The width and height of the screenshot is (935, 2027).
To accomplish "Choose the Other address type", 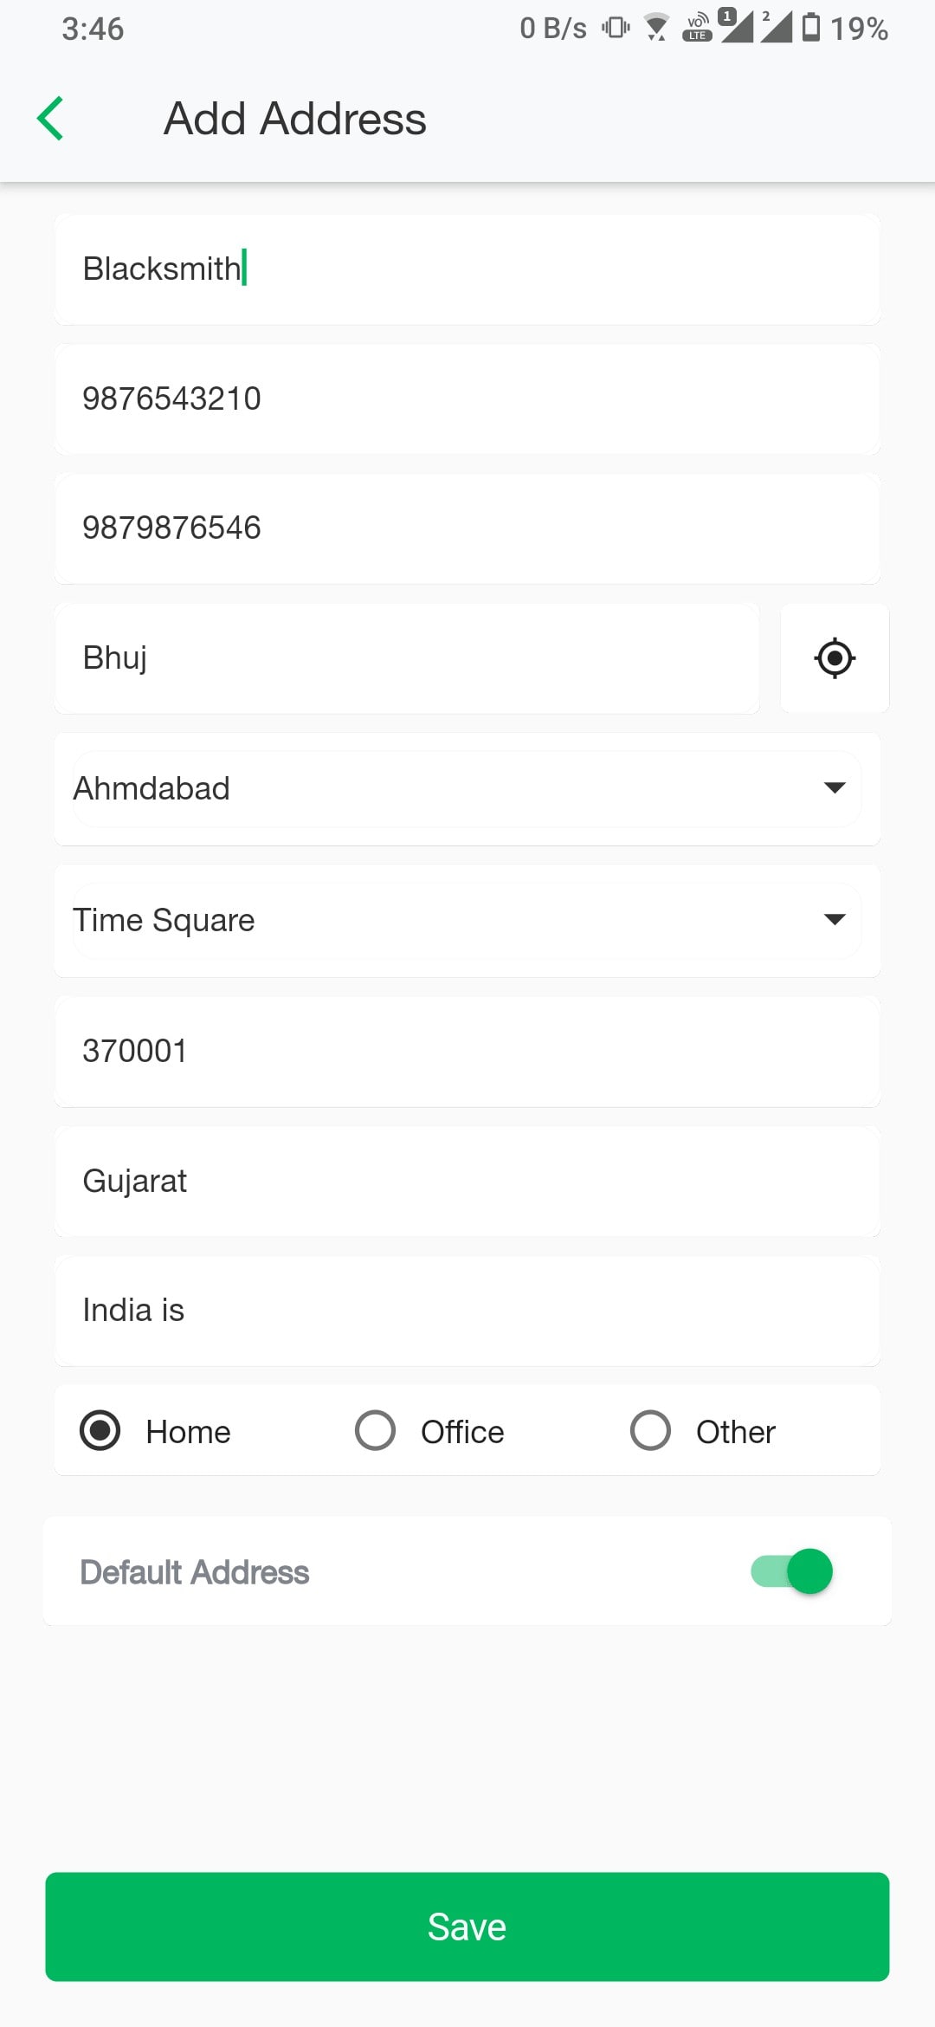I will (x=651, y=1430).
